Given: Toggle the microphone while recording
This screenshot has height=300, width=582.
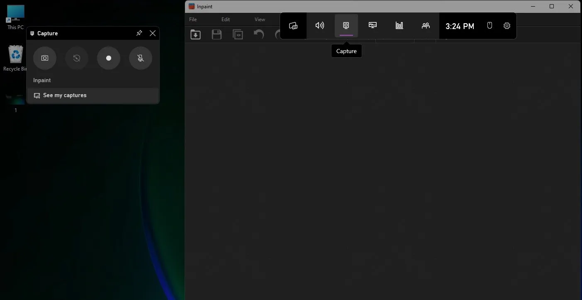Looking at the screenshot, I should [x=141, y=58].
